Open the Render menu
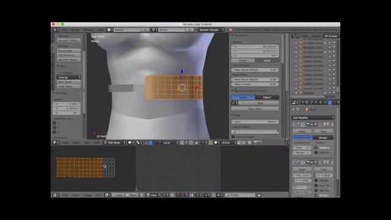The height and width of the screenshot is (220, 391). point(75,30)
